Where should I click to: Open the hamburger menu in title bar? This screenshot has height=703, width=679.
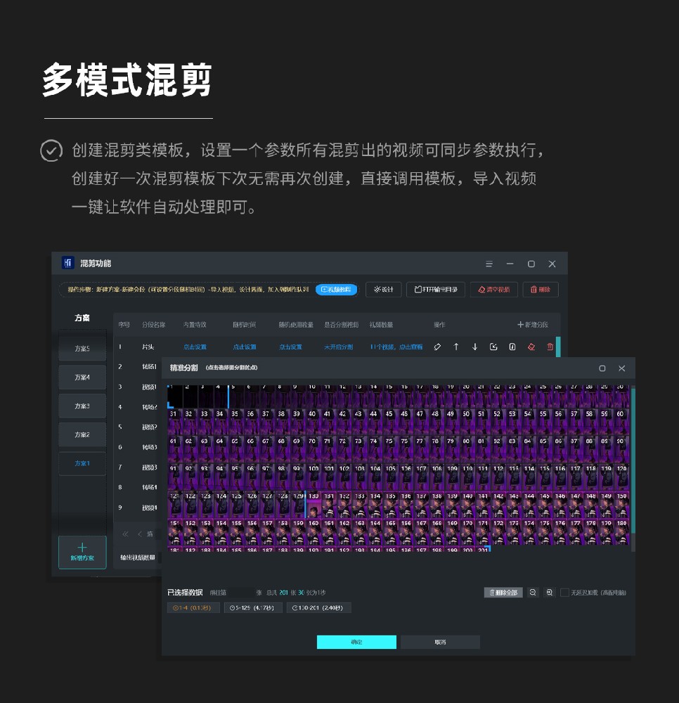coord(489,264)
